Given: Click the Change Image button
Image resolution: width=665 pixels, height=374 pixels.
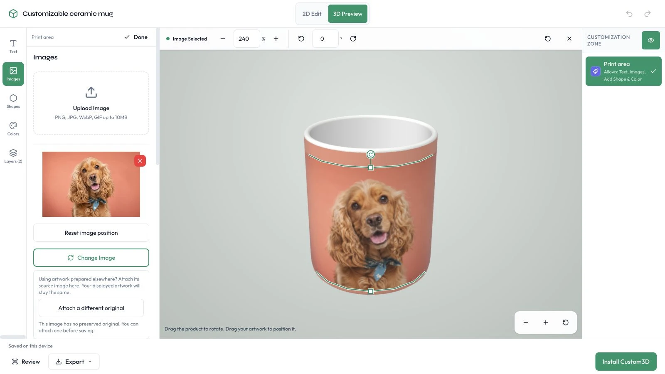Looking at the screenshot, I should 91,258.
